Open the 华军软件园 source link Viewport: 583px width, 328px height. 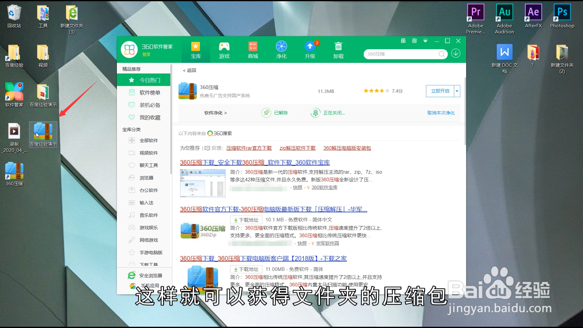pos(327,243)
